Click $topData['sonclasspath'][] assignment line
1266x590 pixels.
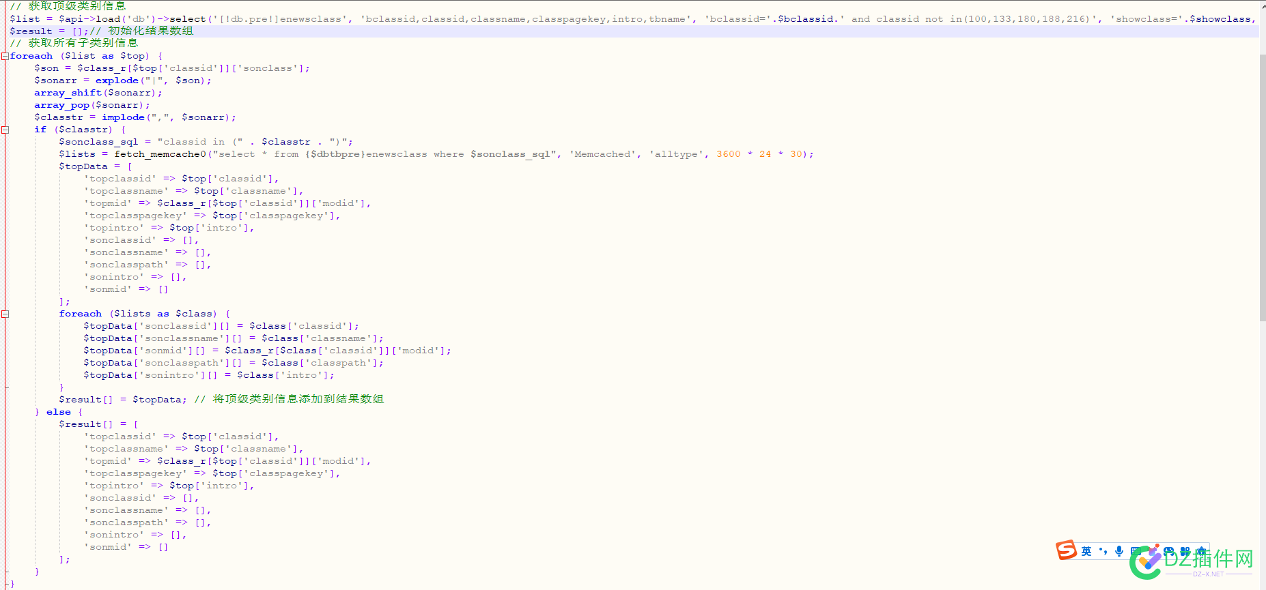click(234, 363)
